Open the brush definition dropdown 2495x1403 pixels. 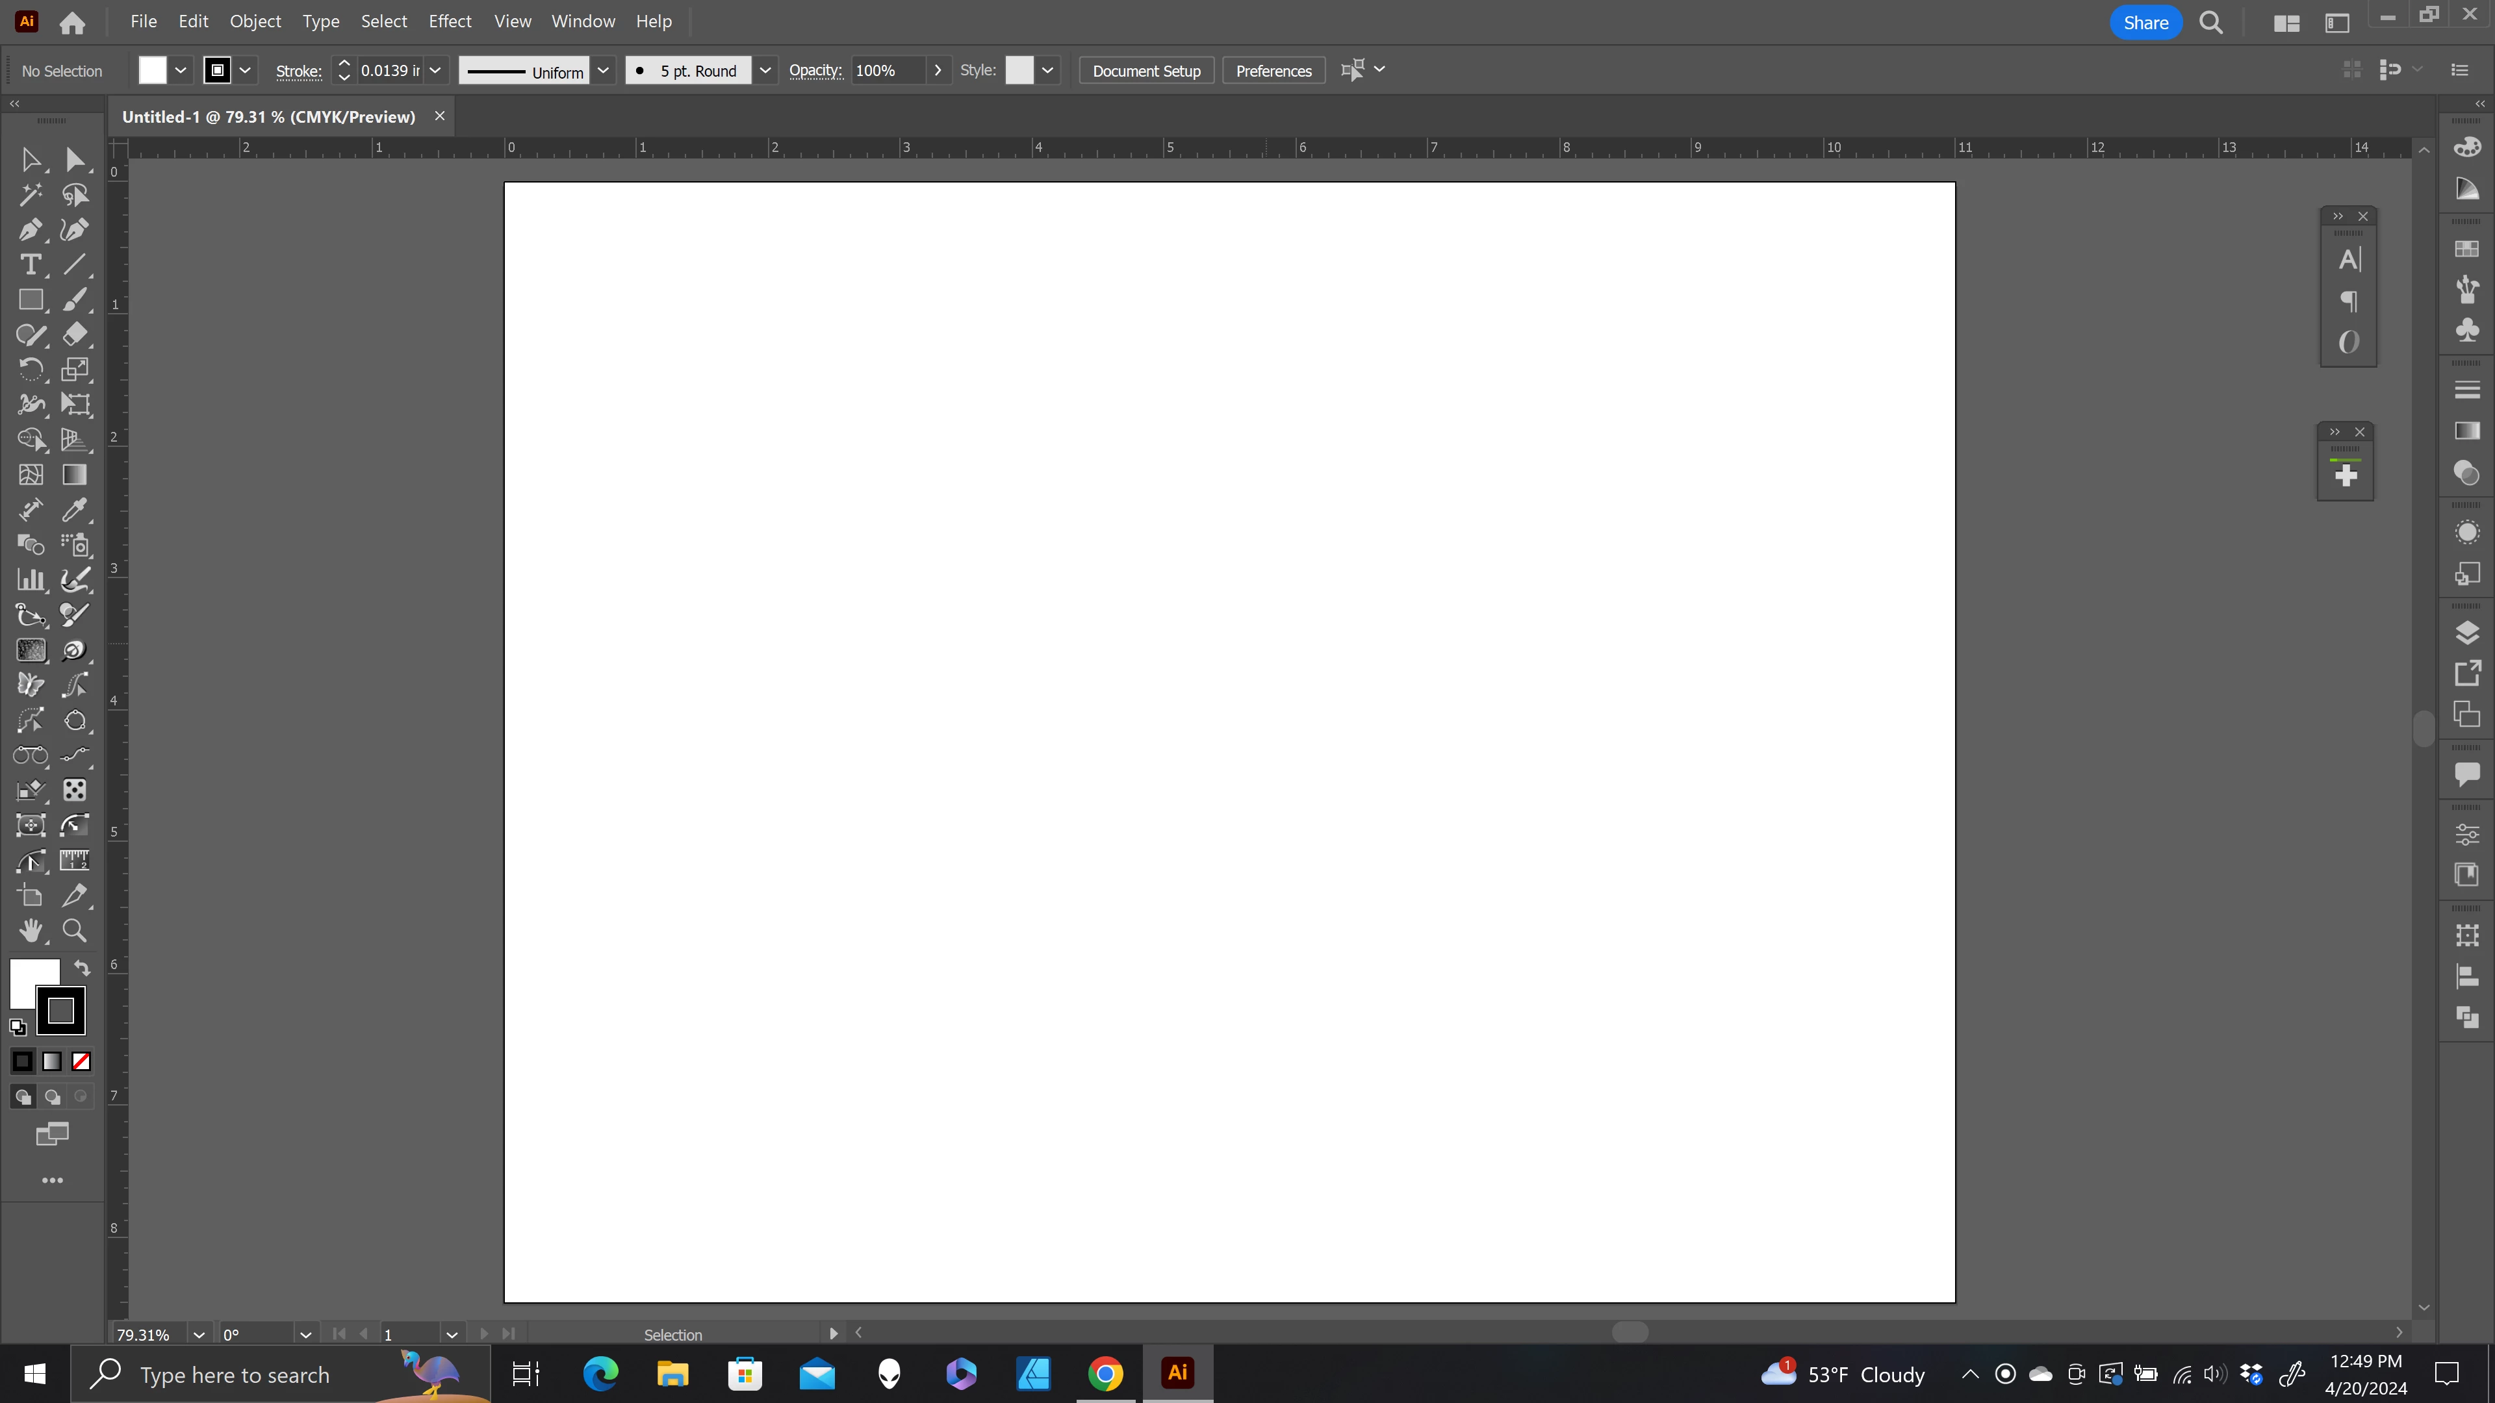click(x=764, y=71)
